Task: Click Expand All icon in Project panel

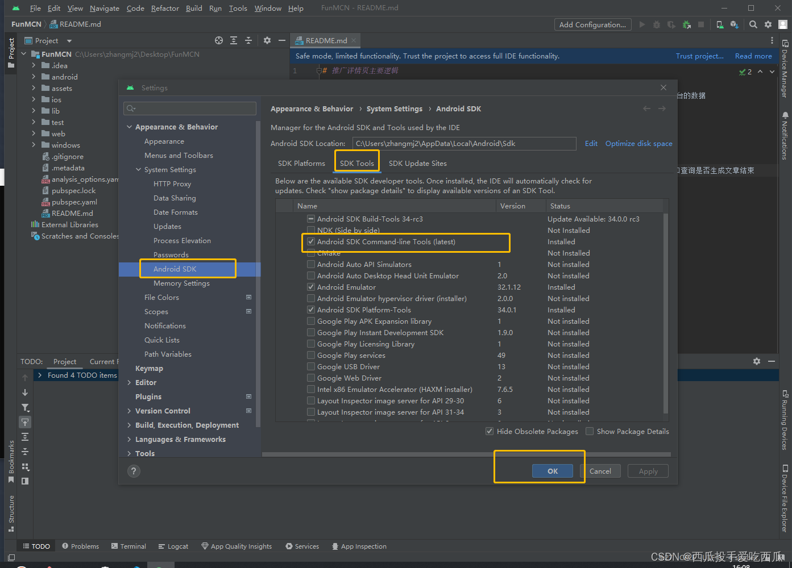Action: (x=234, y=40)
